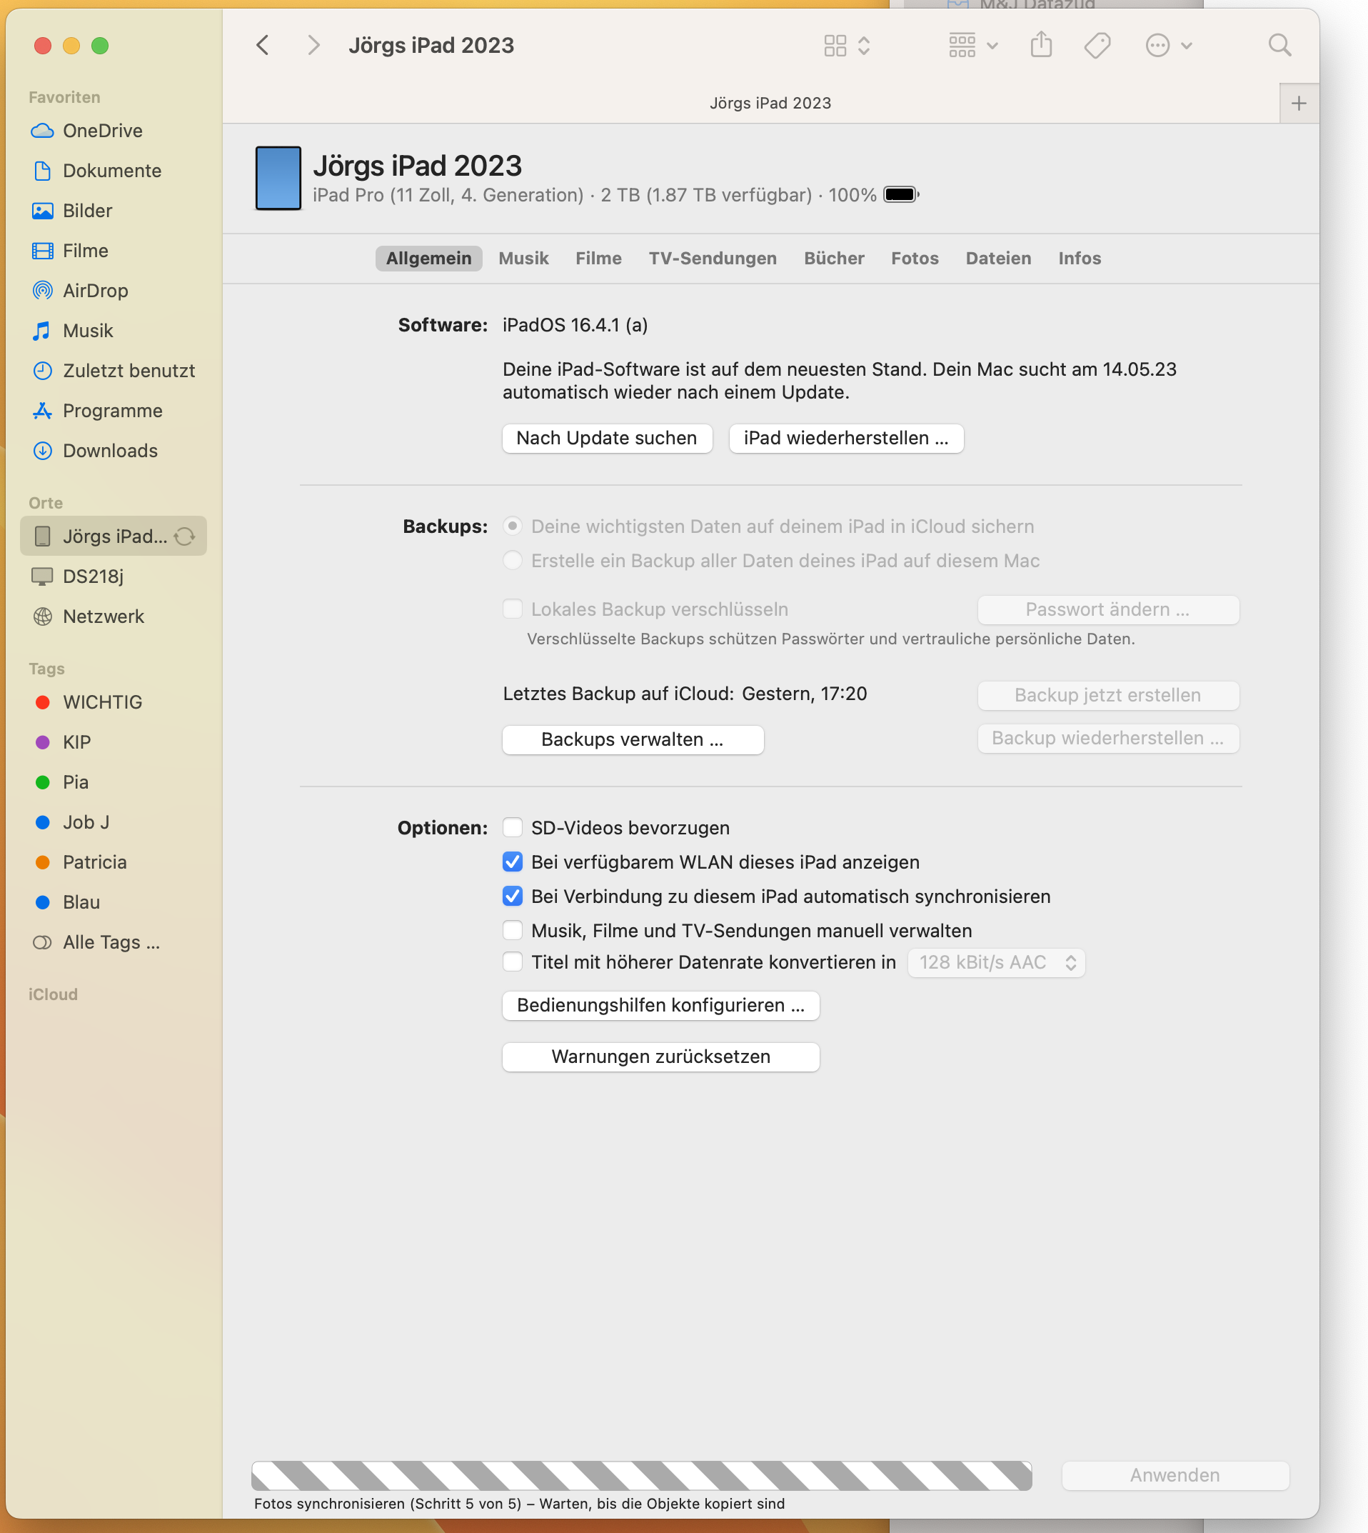Screen dimensions: 1368x1533
Task: Go forward with the right chevron
Action: (x=313, y=45)
